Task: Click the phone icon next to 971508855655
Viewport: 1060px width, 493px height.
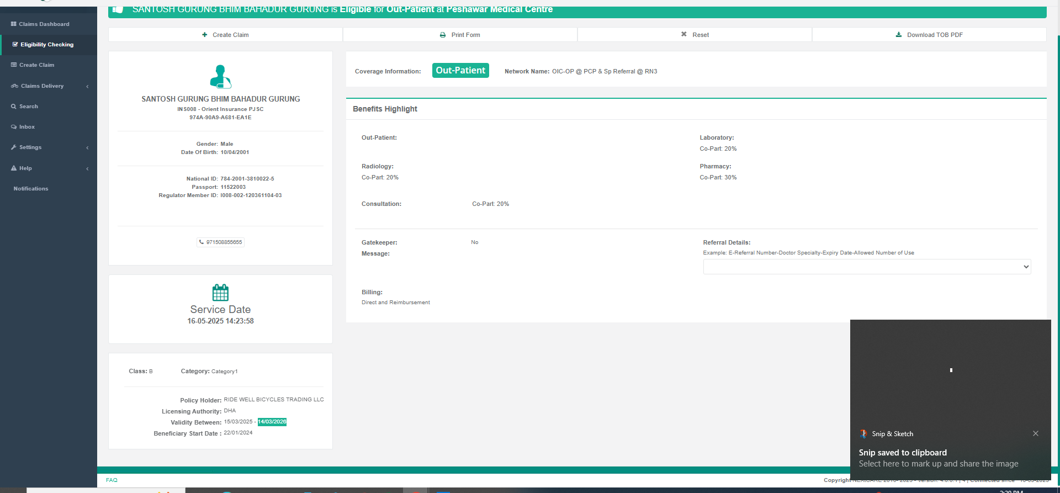Action: (202, 242)
